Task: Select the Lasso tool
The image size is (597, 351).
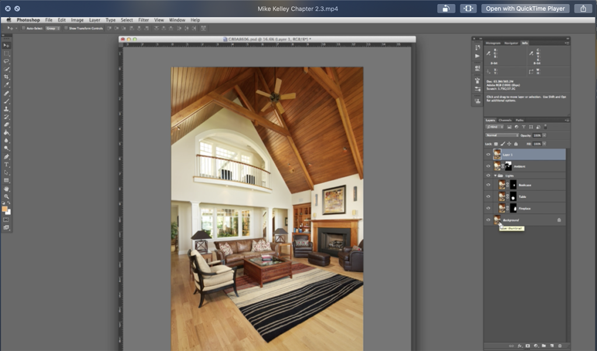Action: [7, 61]
